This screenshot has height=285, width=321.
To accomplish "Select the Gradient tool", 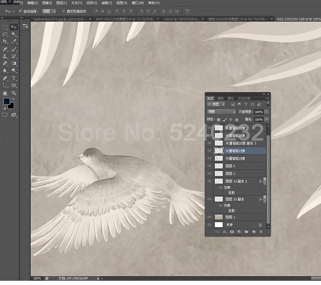I will point(14,63).
